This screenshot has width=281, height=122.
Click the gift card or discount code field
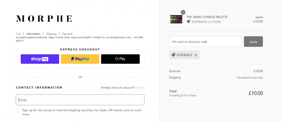(x=205, y=42)
